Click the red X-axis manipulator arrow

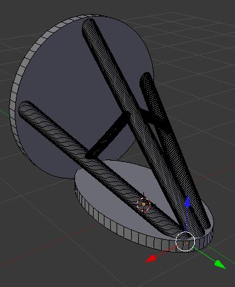point(151,259)
